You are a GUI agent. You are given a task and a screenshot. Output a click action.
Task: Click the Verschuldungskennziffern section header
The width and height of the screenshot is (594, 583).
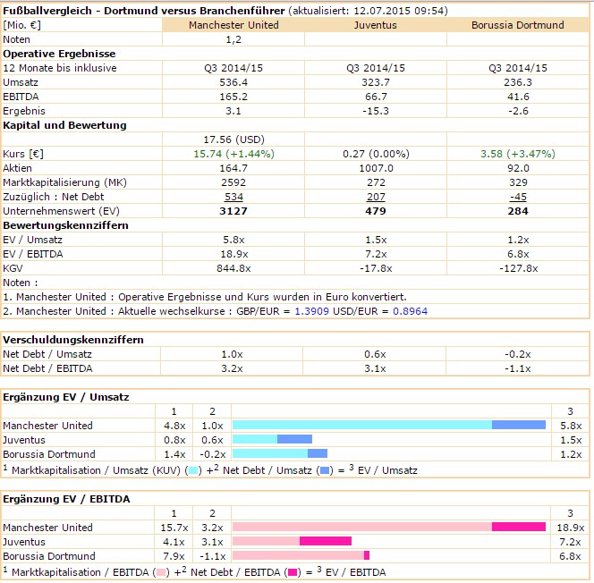point(73,340)
